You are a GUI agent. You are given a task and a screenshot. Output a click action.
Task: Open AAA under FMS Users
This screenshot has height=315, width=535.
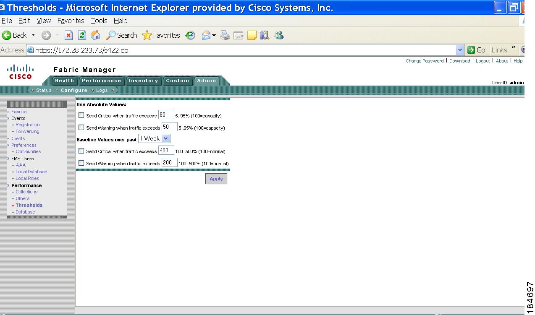(x=21, y=165)
